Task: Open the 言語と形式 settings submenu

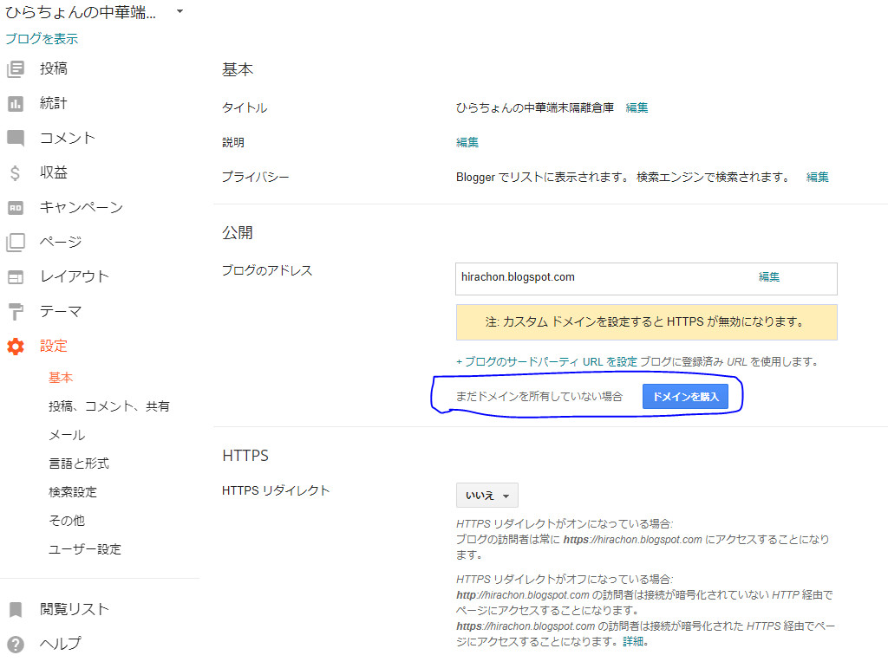Action: click(79, 464)
